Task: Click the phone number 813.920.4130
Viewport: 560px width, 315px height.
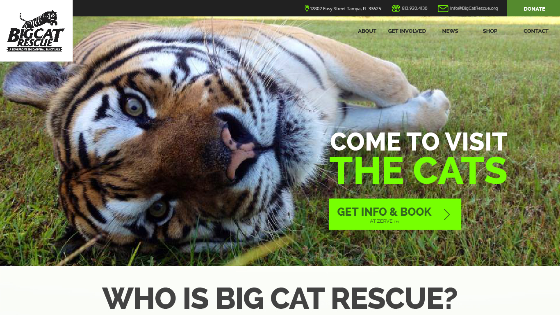Action: click(x=414, y=9)
